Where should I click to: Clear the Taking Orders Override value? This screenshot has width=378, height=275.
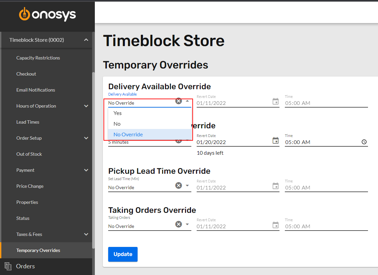tap(178, 224)
